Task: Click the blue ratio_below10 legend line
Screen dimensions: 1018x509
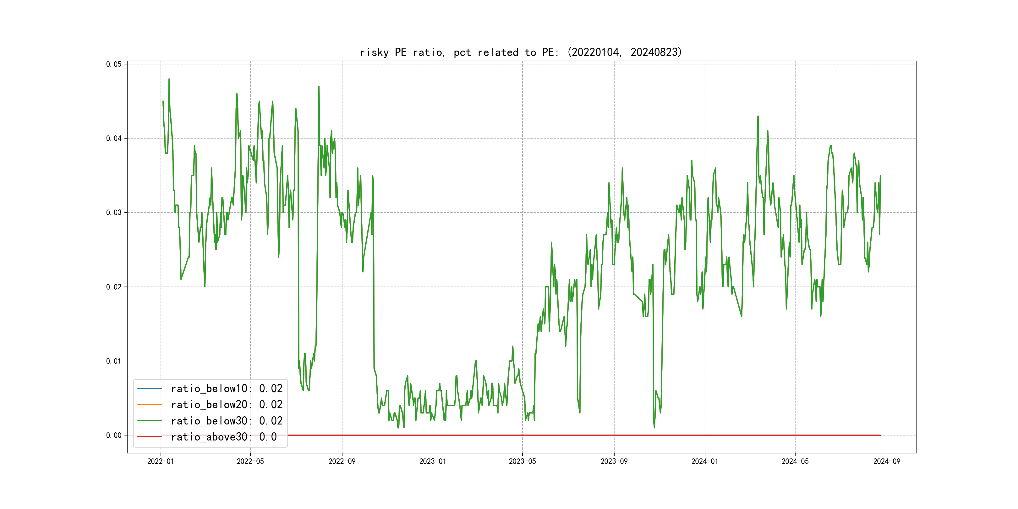Action: (149, 388)
